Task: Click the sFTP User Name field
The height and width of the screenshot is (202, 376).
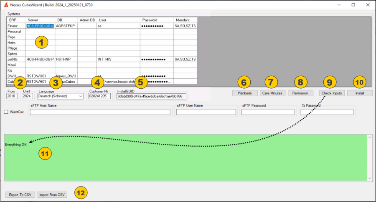Action: point(206,112)
